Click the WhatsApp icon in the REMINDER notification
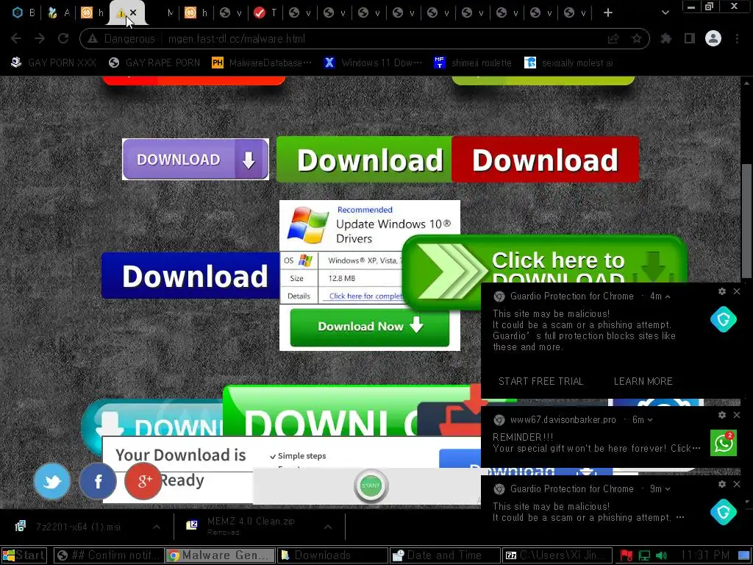 tap(724, 442)
